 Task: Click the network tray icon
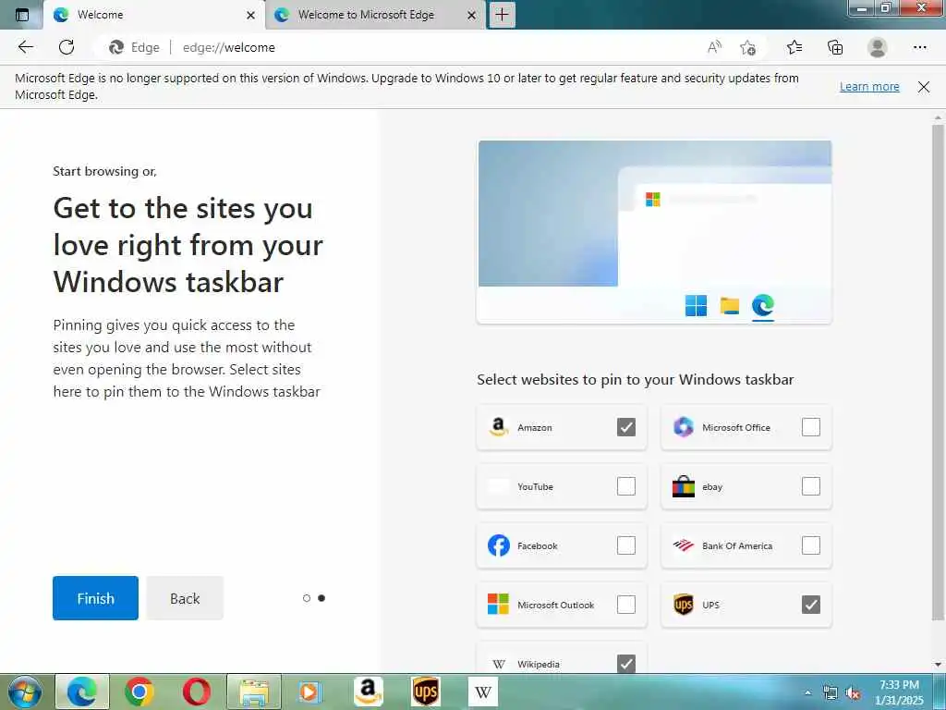pyautogui.click(x=831, y=693)
